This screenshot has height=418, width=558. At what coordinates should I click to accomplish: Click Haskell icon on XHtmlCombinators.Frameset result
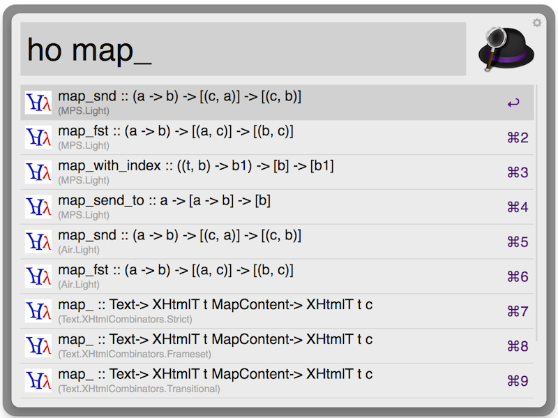[x=38, y=347]
